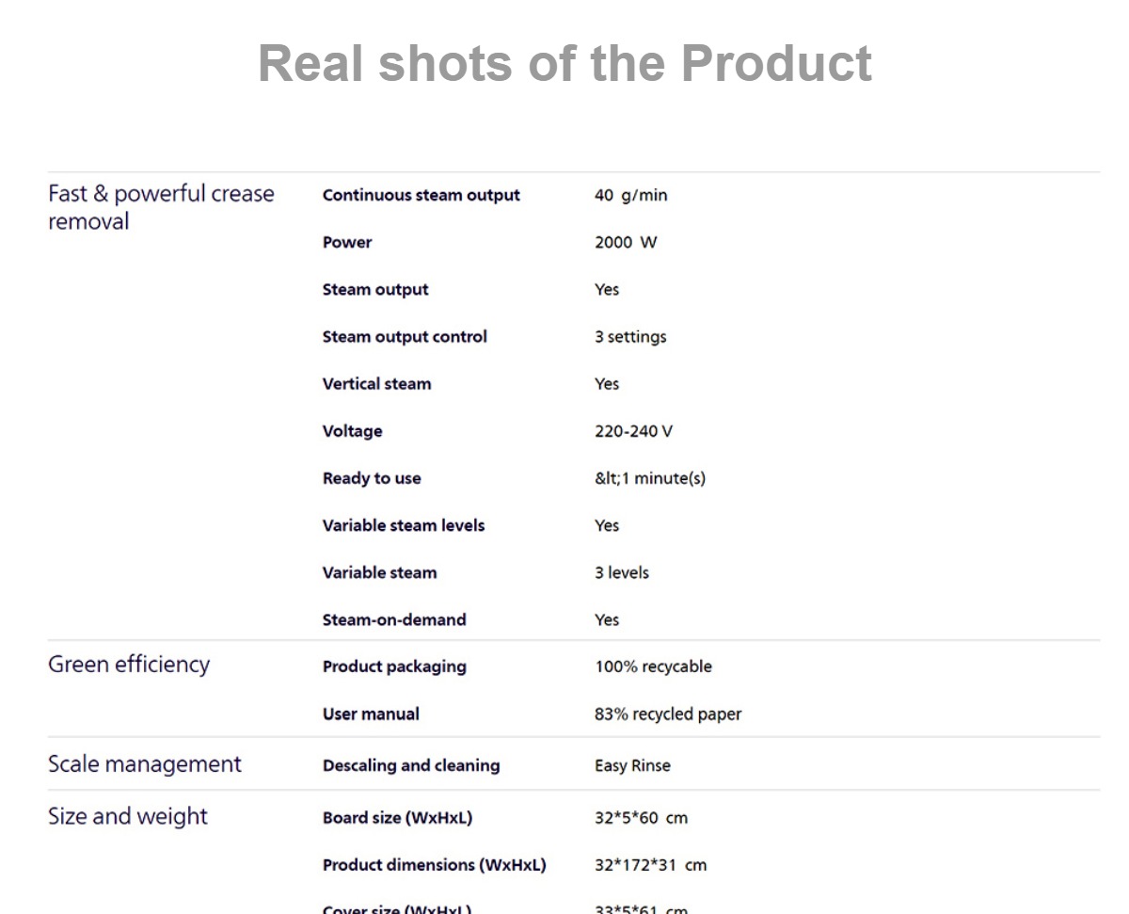Viewport: 1129px width, 914px height.
Task: Click the 'Power' spec label
Action: 347,242
